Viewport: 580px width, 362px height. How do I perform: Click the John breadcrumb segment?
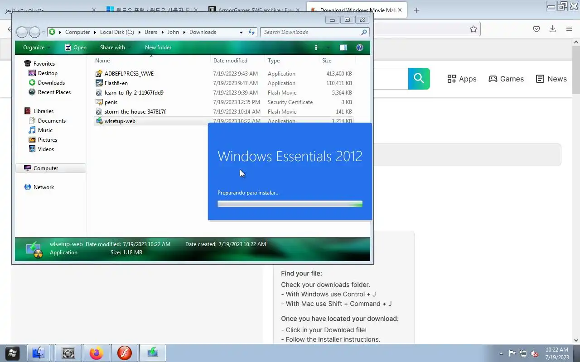point(173,32)
